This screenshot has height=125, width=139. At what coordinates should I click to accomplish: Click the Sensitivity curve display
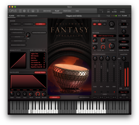(18, 60)
